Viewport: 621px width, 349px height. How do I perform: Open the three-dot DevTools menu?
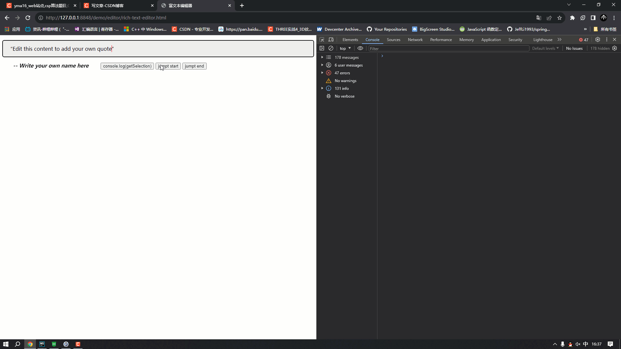coord(607,39)
